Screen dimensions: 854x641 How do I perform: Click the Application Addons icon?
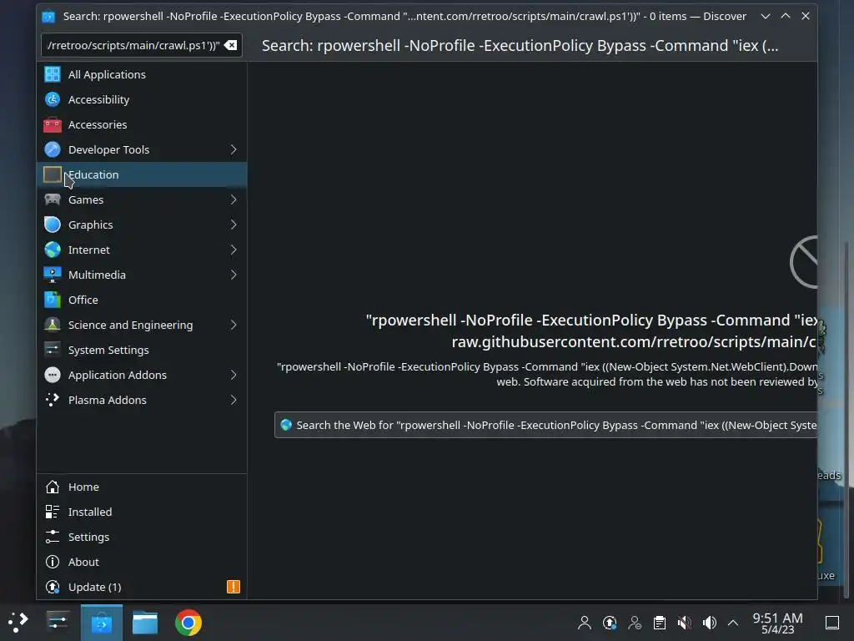pyautogui.click(x=53, y=375)
